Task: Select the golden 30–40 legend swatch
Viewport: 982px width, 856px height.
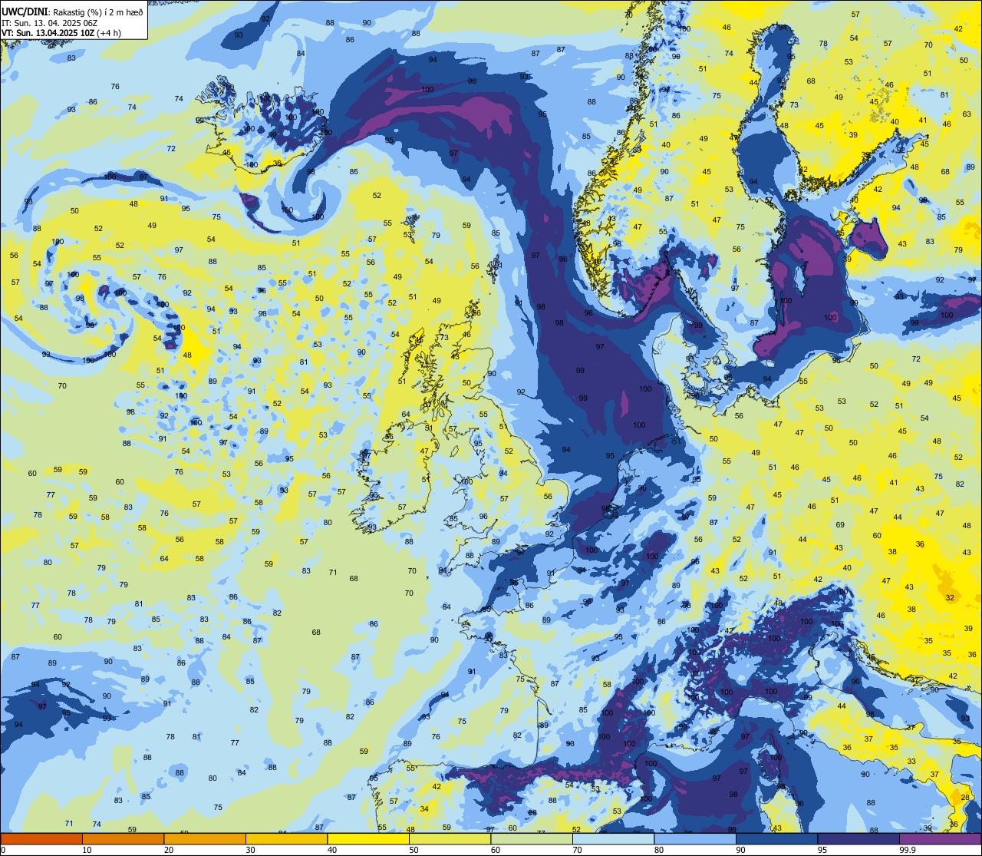Action: coord(286,838)
